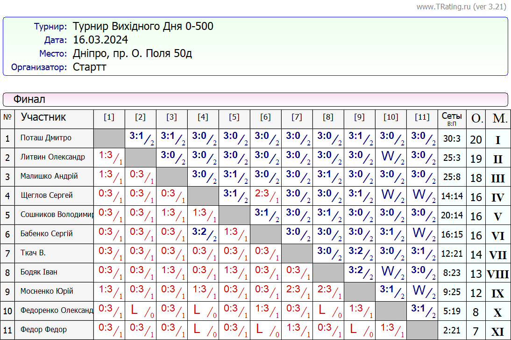
Task: Click player name Бабенко Сергій
Action: (47, 234)
